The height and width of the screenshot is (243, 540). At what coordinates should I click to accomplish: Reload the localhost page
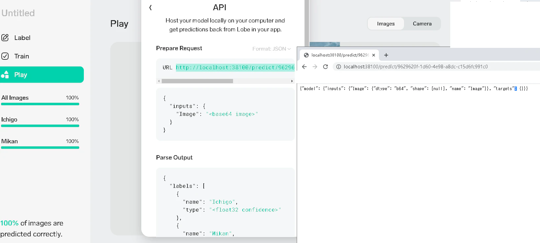325,67
